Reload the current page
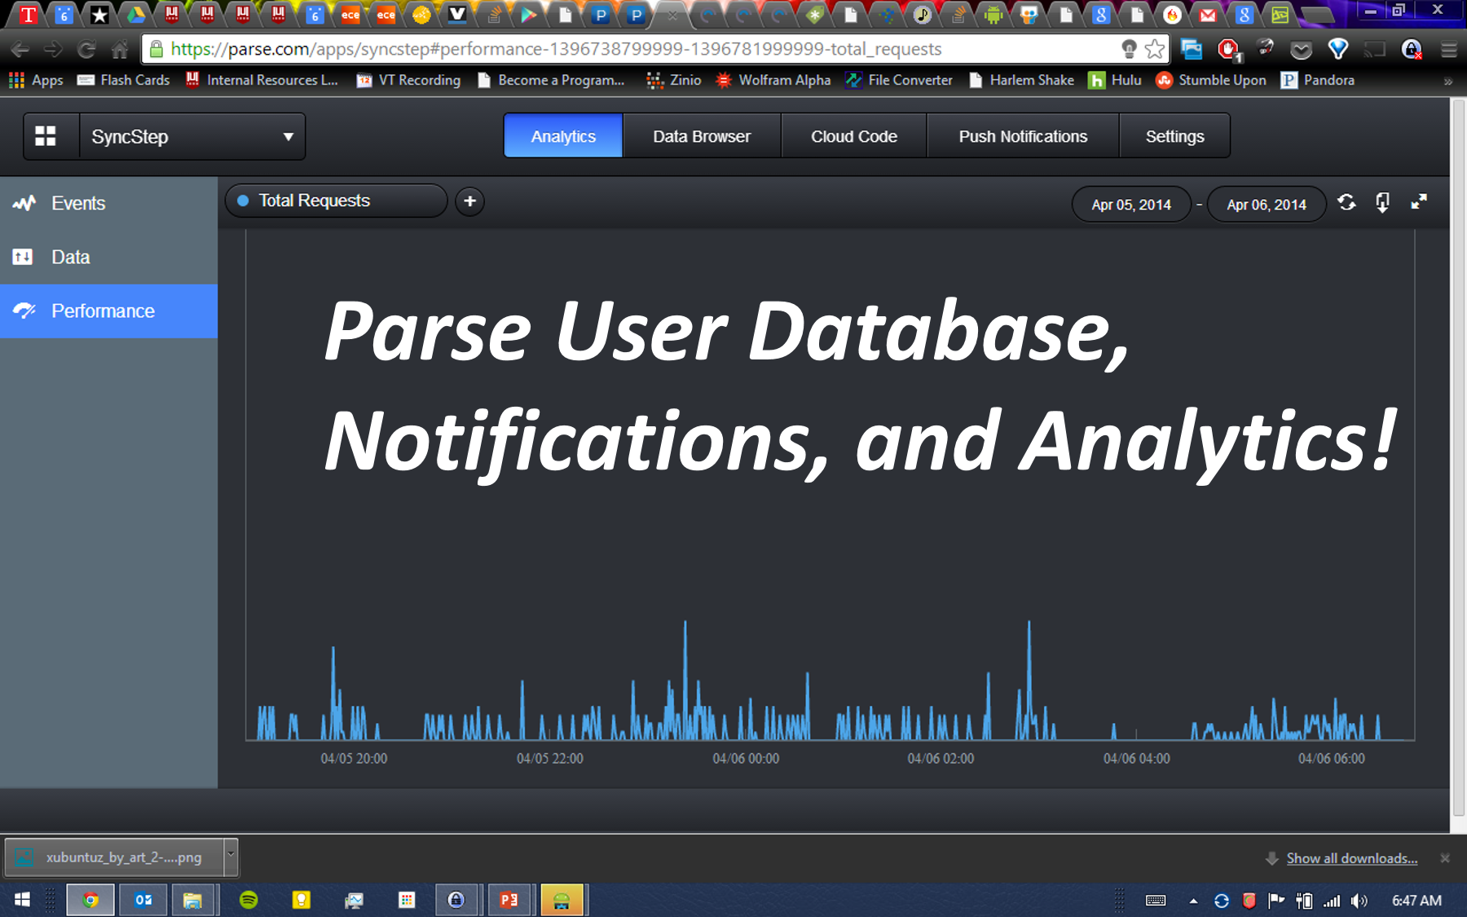Screen dimensions: 1467x917 pyautogui.click(x=86, y=50)
